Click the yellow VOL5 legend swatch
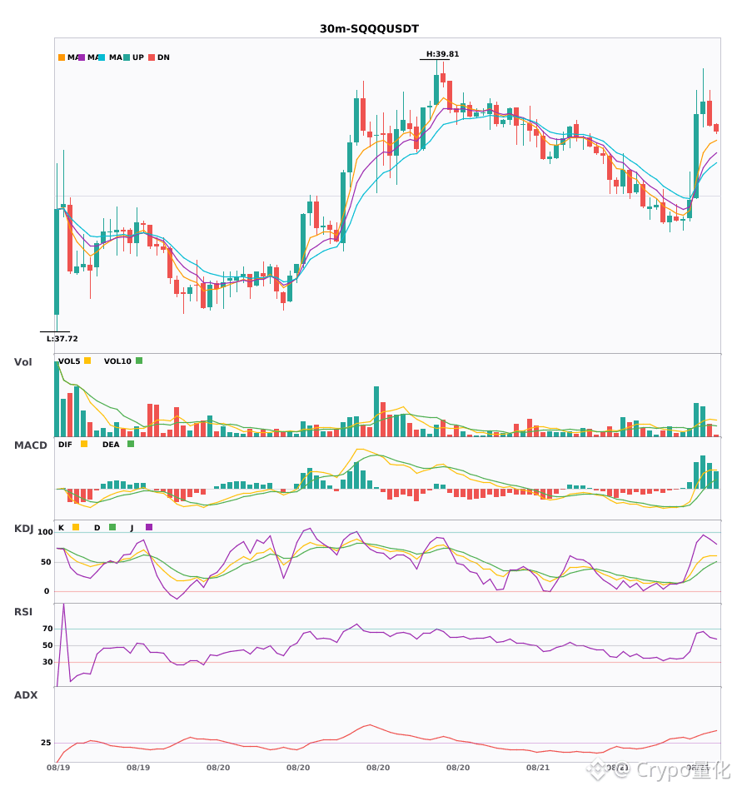Screen dimensions: 737x791 click(87, 361)
